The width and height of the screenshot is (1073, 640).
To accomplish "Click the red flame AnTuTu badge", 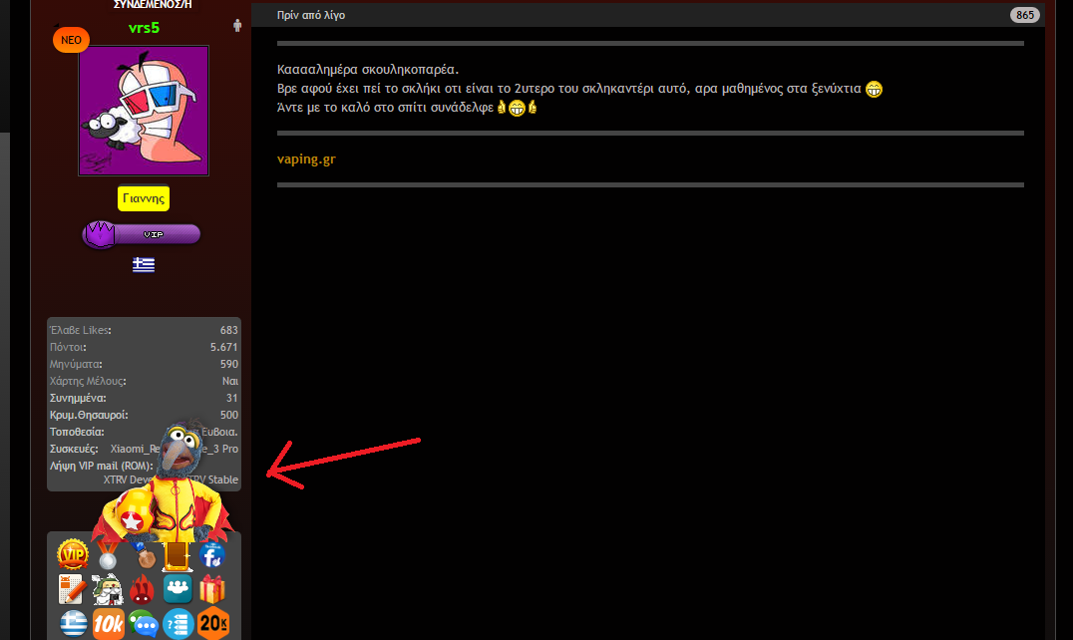I will point(143,589).
